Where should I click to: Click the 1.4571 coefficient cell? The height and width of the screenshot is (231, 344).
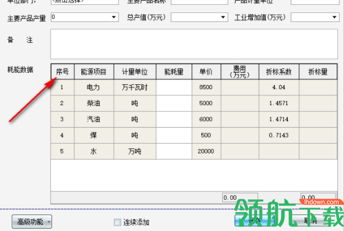[x=279, y=103]
